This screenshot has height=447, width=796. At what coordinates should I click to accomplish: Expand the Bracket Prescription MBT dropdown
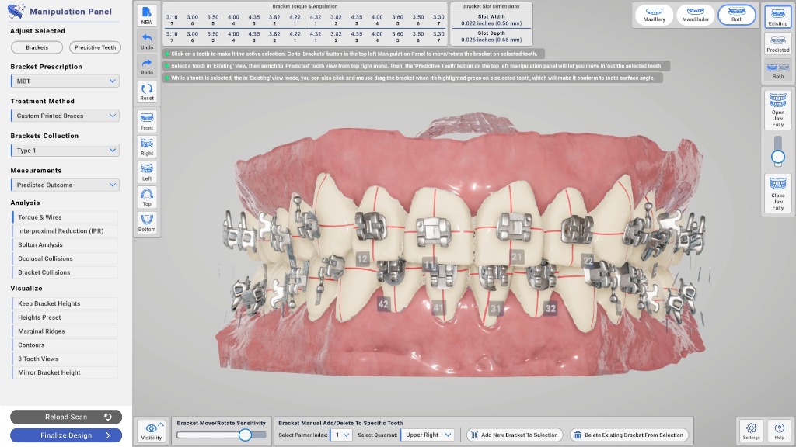[65, 81]
